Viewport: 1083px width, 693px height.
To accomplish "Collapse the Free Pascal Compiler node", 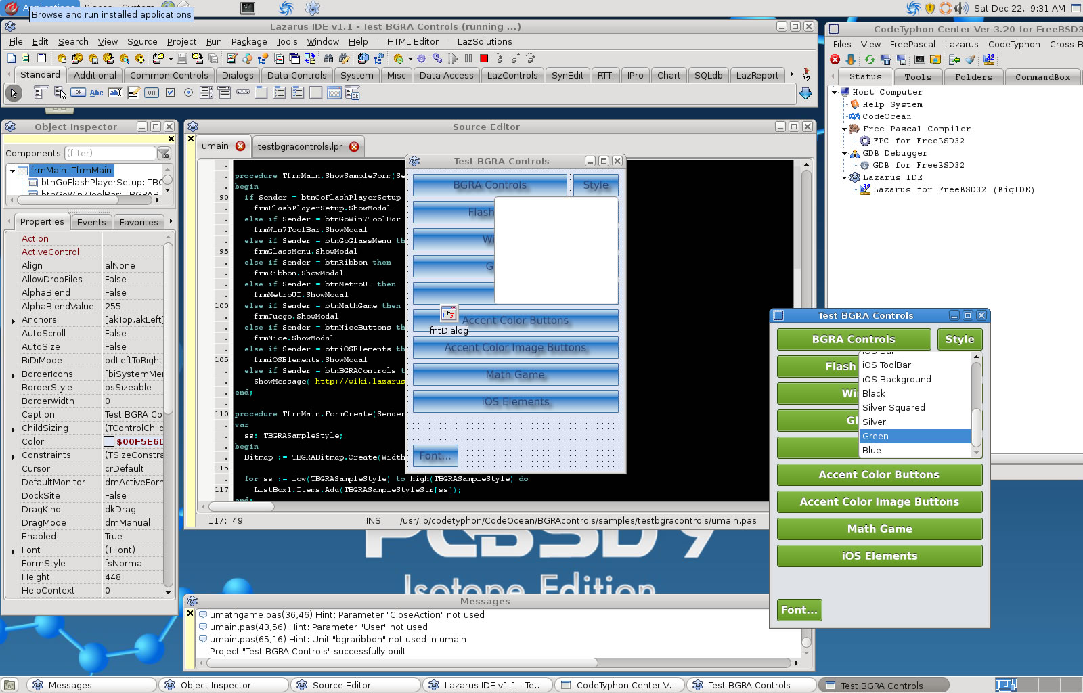I will (x=845, y=129).
